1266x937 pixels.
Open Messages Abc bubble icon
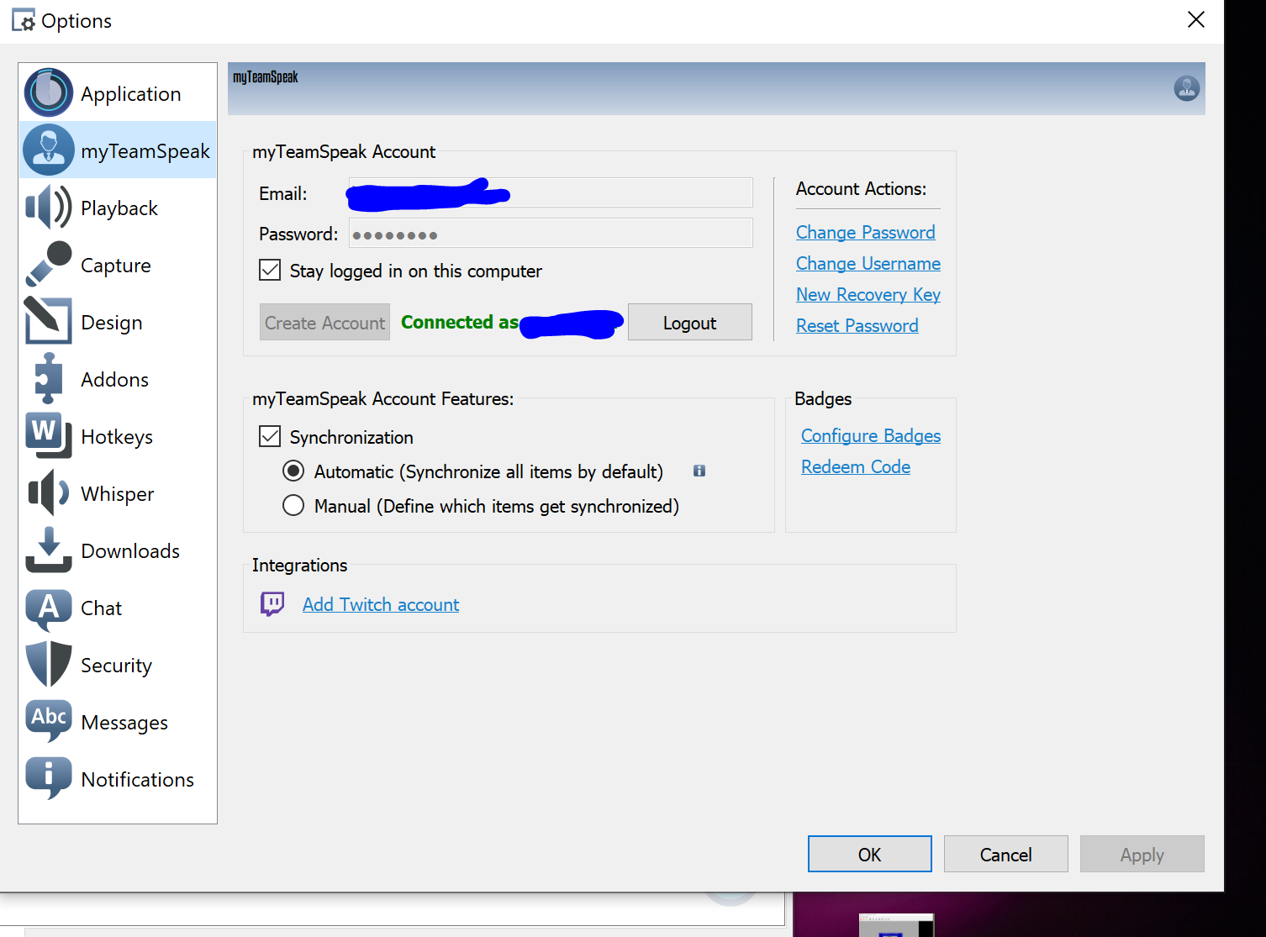pos(49,720)
